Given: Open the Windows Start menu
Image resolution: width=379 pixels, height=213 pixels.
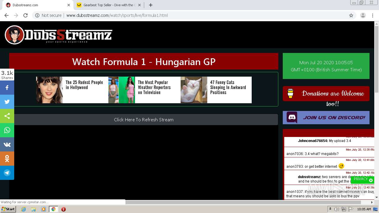Looking at the screenshot, I should pos(8,209).
